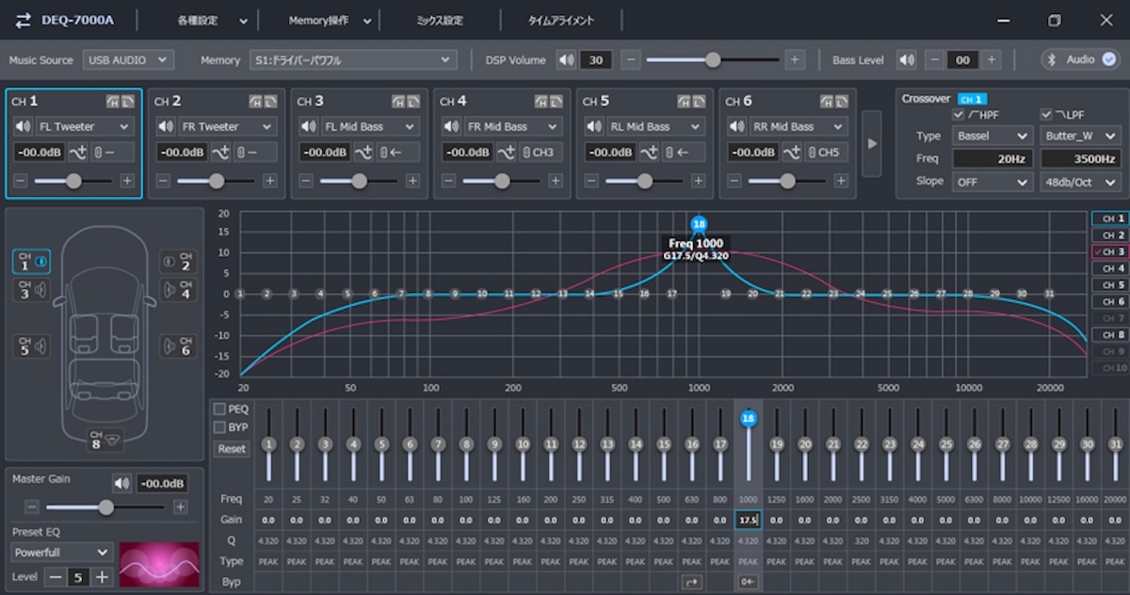Open the Music Source USB AUDIO dropdown
This screenshot has height=595, width=1130.
128,59
